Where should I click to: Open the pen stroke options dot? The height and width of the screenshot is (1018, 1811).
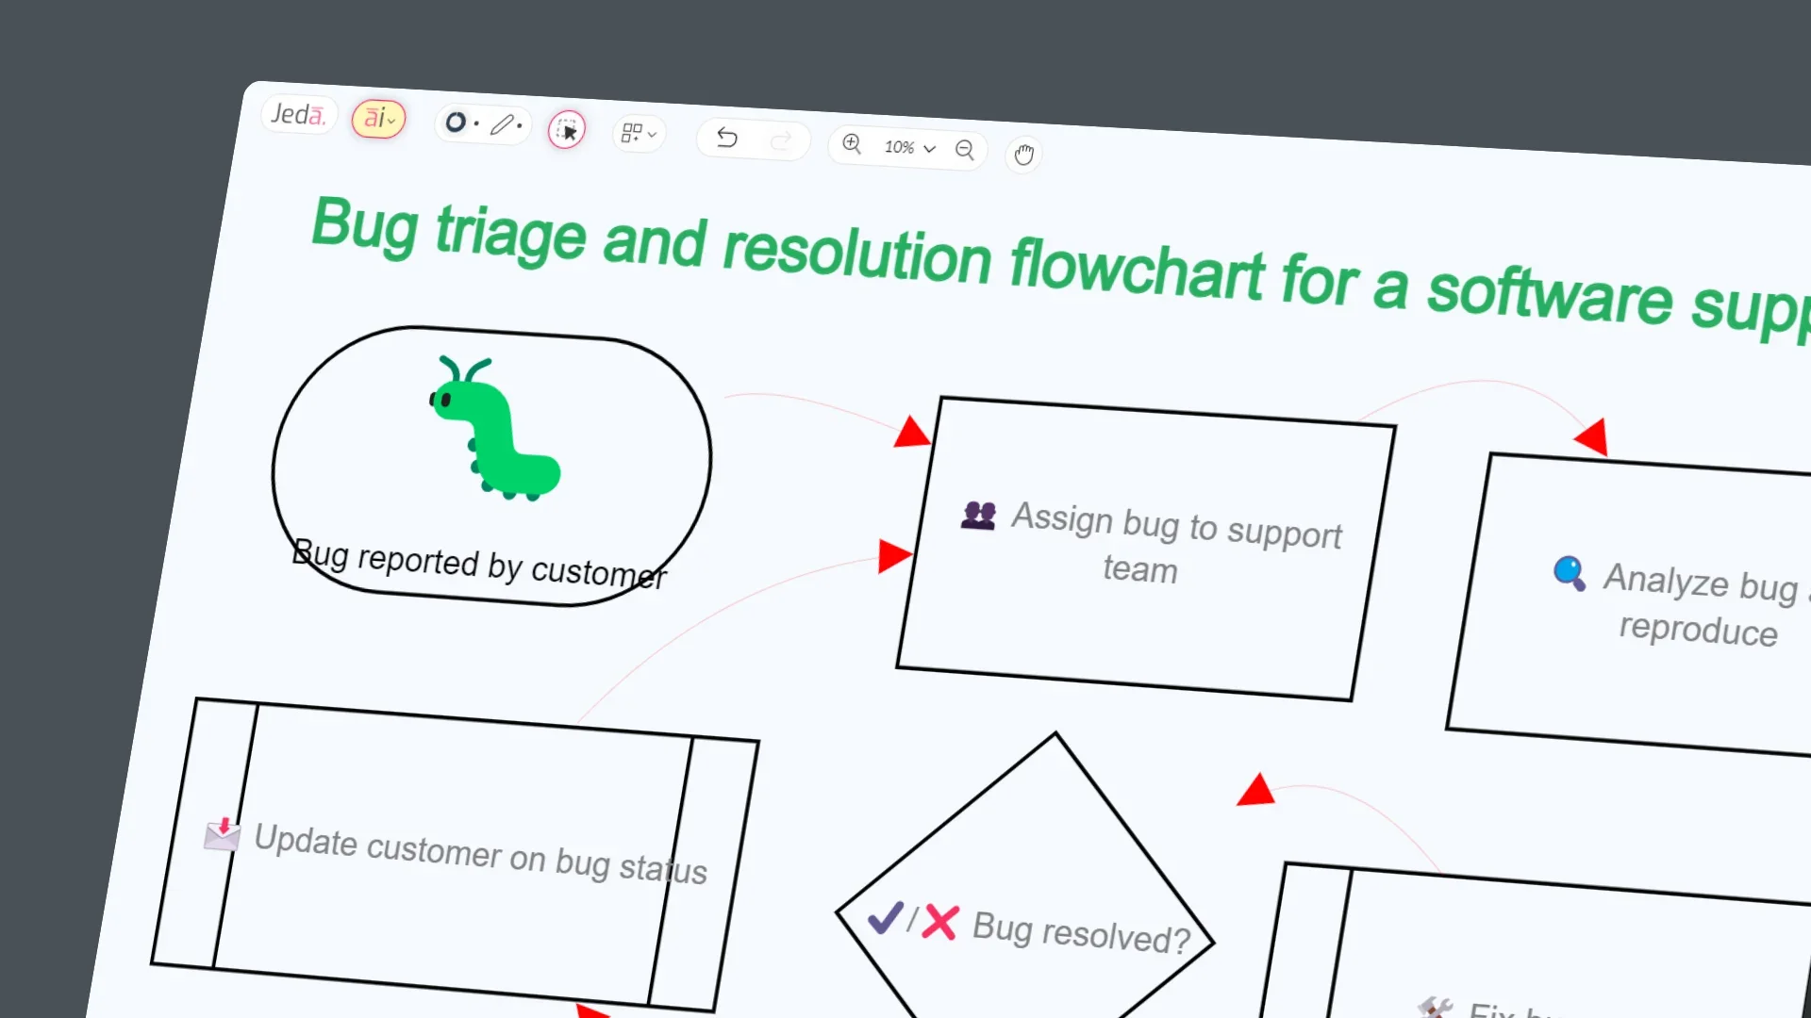pyautogui.click(x=521, y=126)
